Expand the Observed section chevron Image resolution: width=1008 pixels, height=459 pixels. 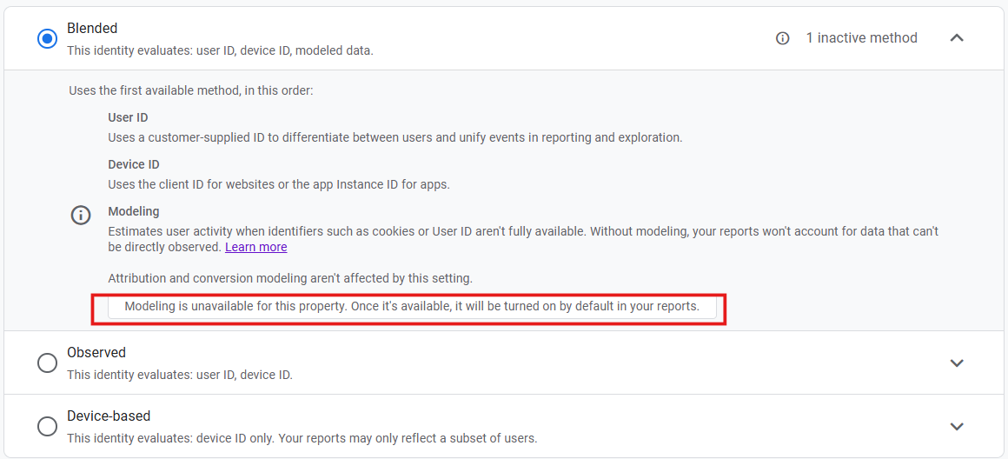pos(957,363)
